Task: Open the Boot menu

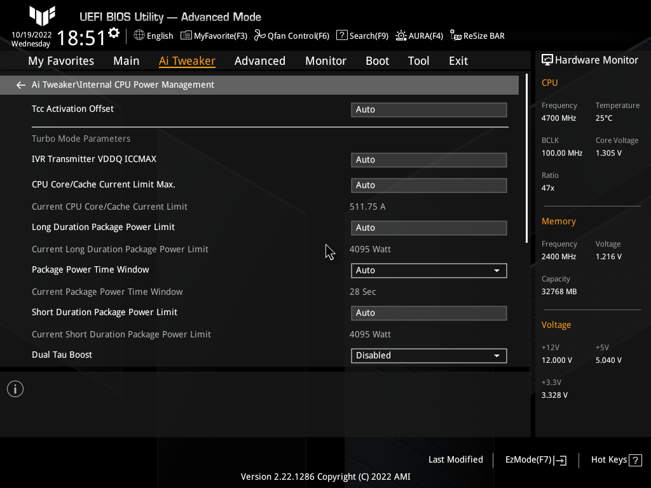Action: (x=377, y=60)
